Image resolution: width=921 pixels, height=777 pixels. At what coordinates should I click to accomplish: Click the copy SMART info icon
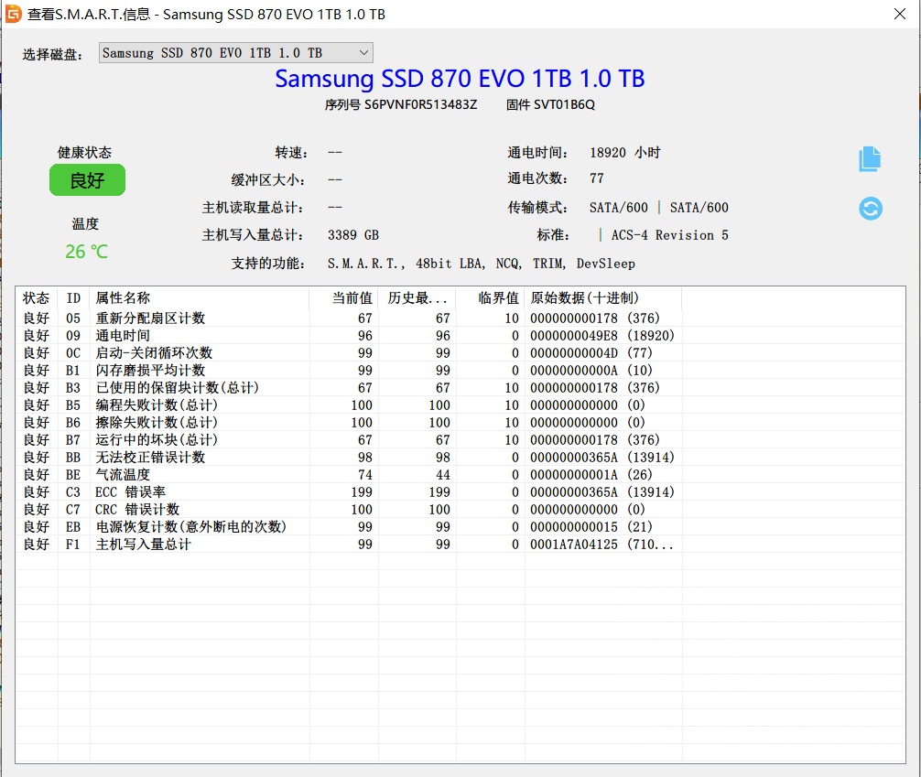[869, 158]
